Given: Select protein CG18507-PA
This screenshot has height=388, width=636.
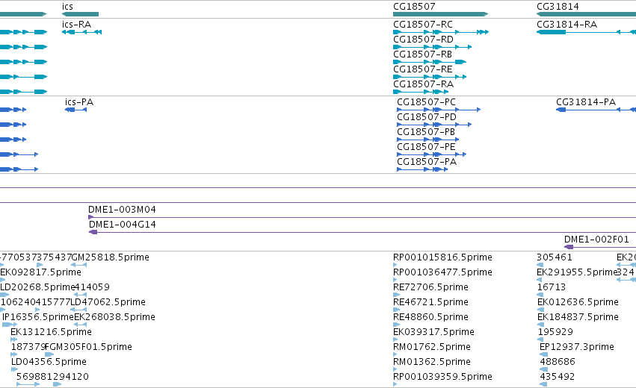Looking at the screenshot, I should pyautogui.click(x=427, y=162).
